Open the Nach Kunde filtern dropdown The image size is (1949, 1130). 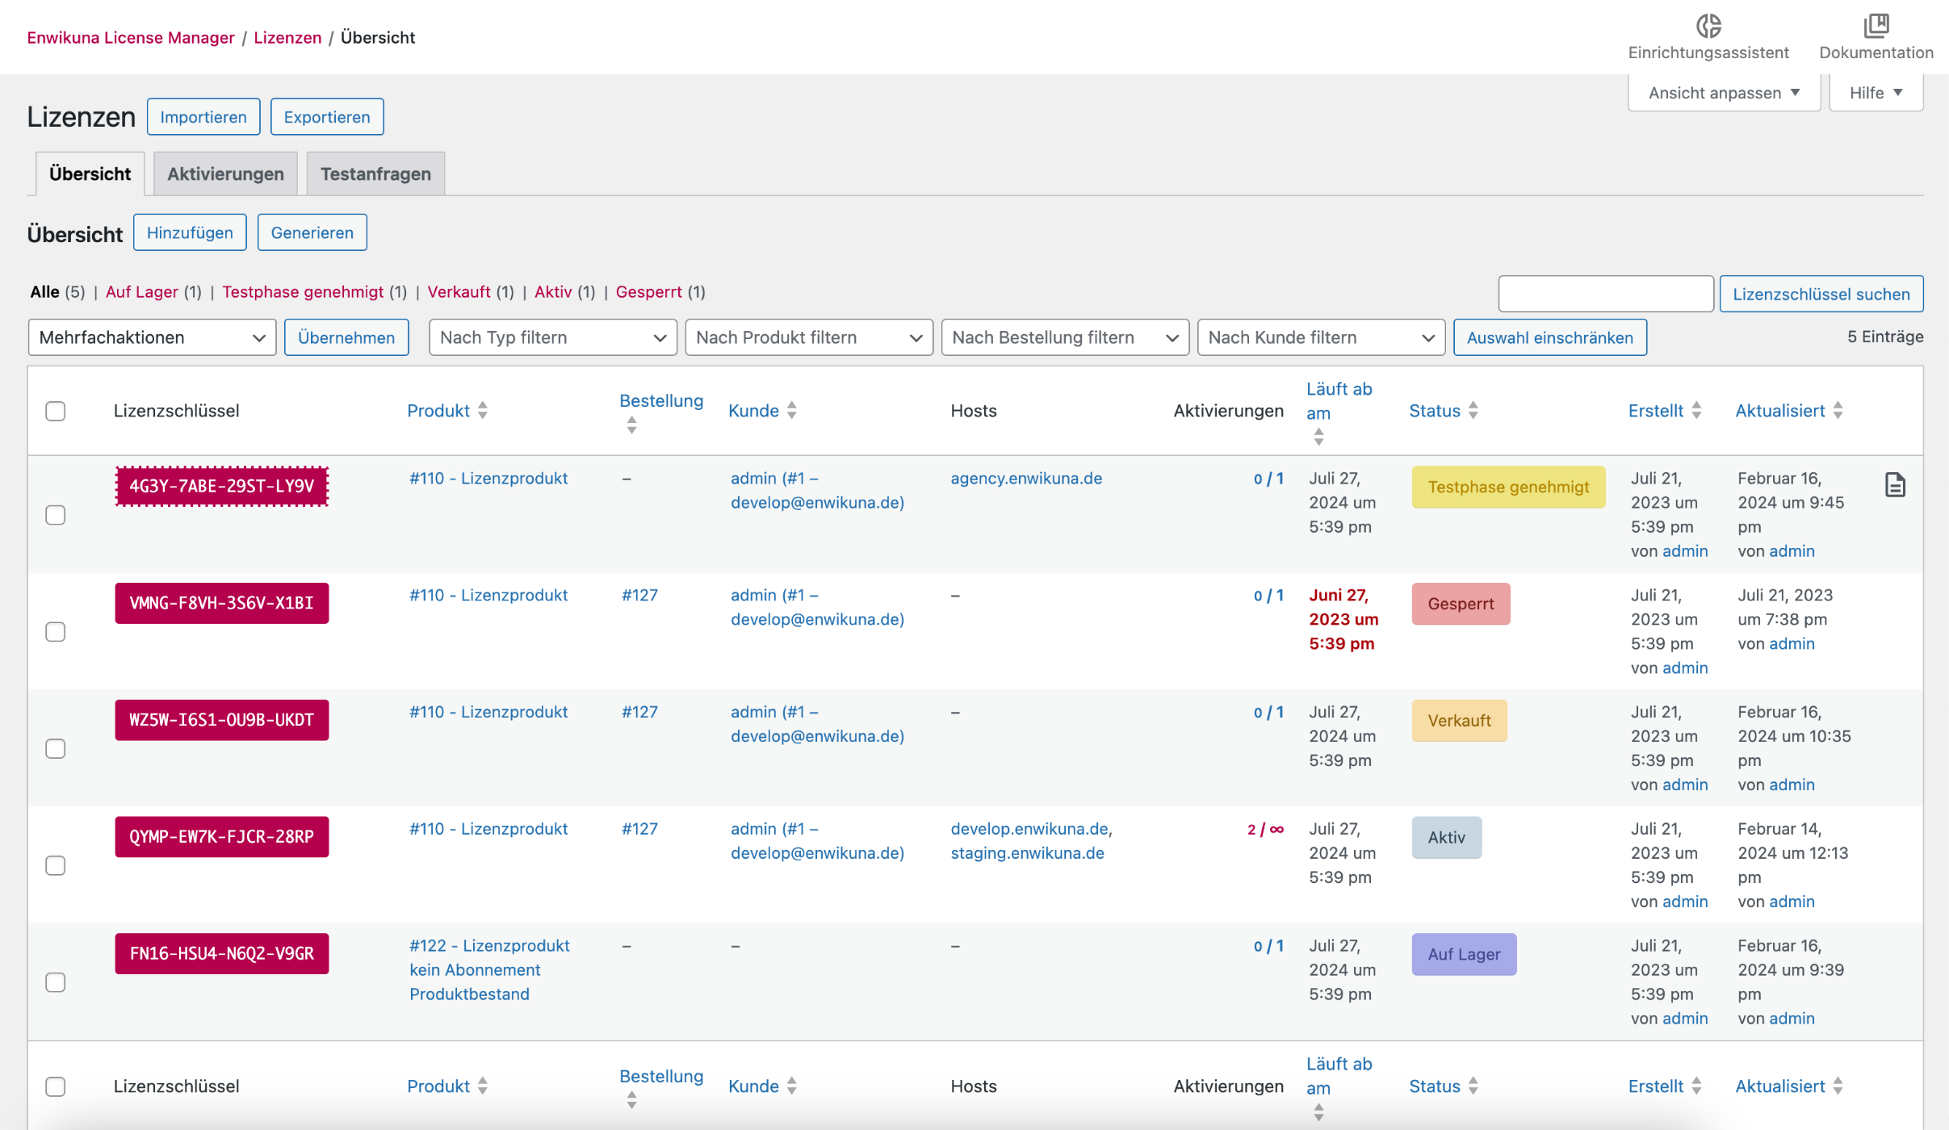(x=1321, y=337)
